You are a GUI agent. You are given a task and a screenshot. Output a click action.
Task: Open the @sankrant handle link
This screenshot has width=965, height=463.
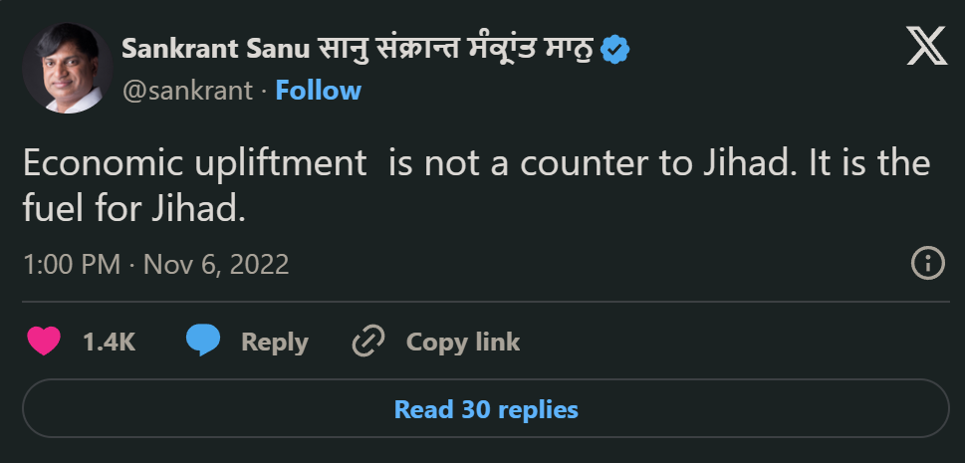(187, 91)
